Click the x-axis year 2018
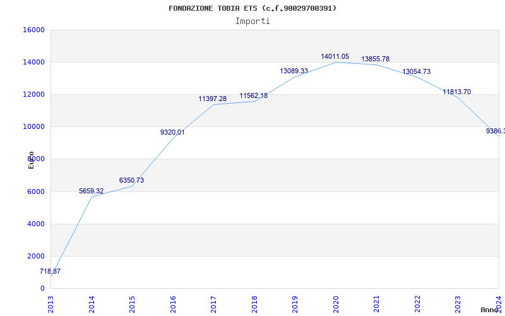The width and height of the screenshot is (505, 316). click(x=254, y=304)
